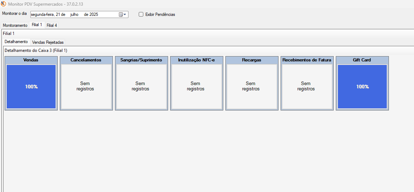The image size is (414, 192).
Task: Click the Vendas 100% blue tile
Action: [31, 86]
